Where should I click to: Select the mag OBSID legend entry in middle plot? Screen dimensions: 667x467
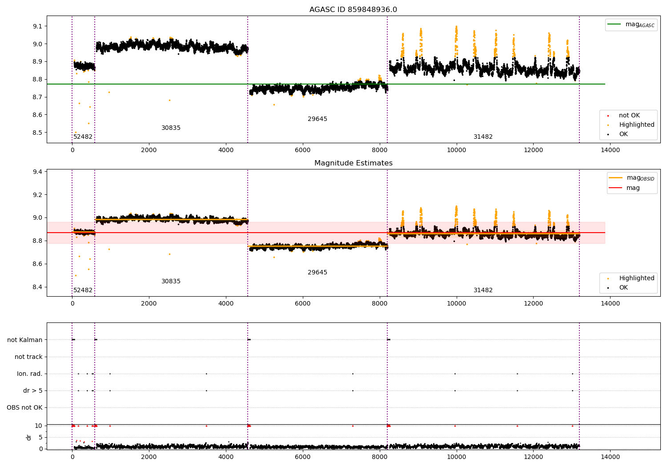coord(632,178)
